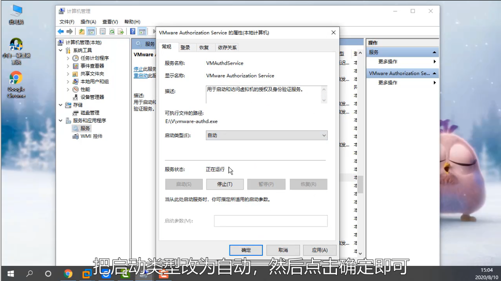
Task: Collapse the VMware Authorization Se... actions section
Action: click(435, 73)
